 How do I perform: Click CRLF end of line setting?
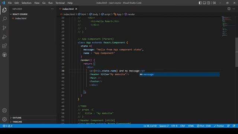point(183,126)
